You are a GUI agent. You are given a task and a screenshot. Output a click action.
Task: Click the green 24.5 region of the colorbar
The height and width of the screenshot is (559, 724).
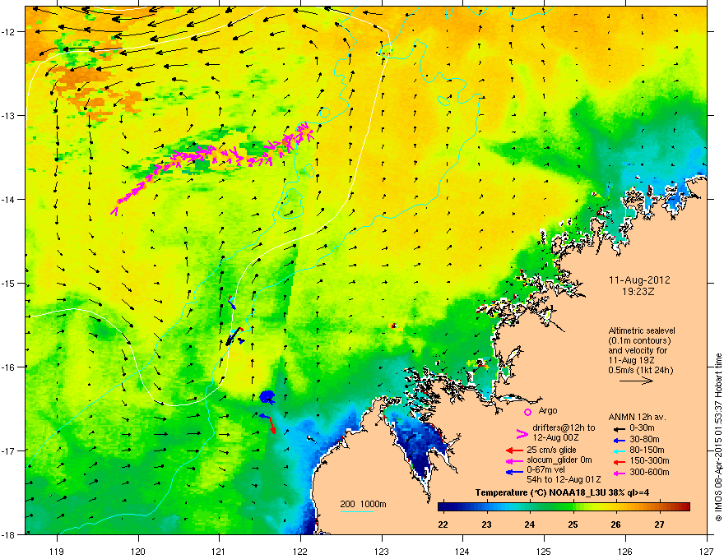click(x=552, y=507)
